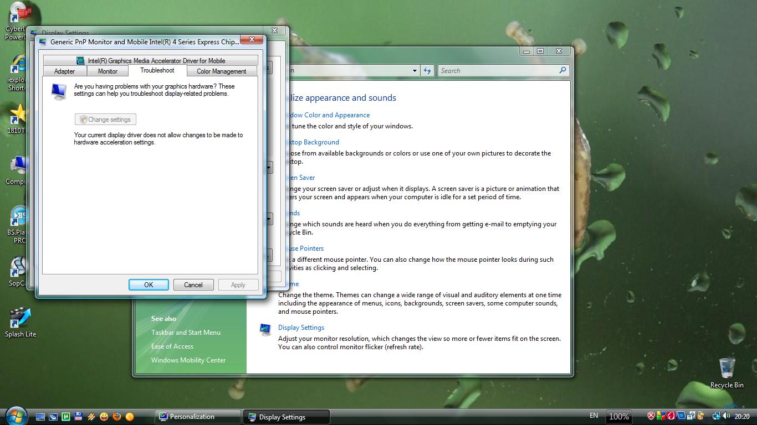Launch the green U icon in Quick Launch

tap(66, 417)
